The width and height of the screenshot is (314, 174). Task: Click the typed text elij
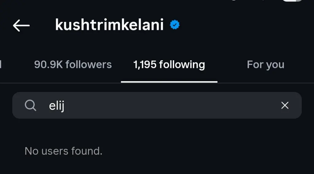click(57, 106)
